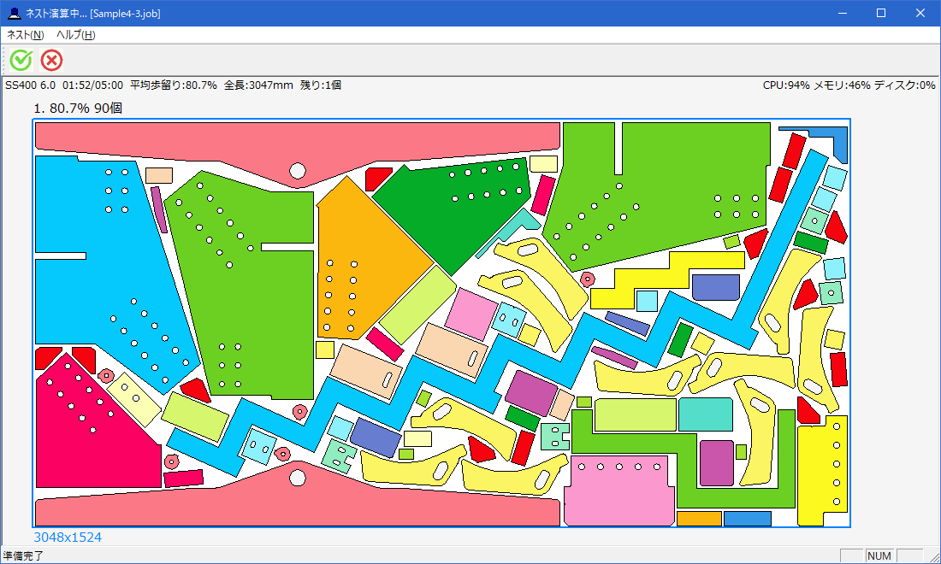Viewport: 941px width, 564px height.
Task: Click the green checkmark to accept nesting
Action: (x=21, y=60)
